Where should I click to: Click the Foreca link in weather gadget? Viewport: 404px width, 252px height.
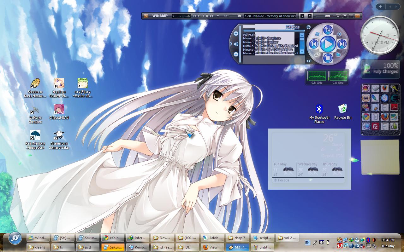[281, 180]
